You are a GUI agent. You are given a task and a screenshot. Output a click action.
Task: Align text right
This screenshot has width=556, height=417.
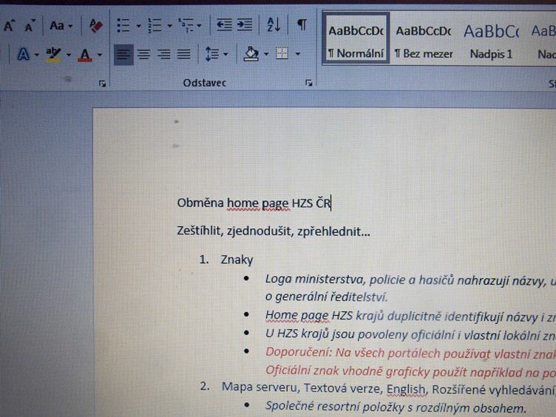[x=164, y=55]
